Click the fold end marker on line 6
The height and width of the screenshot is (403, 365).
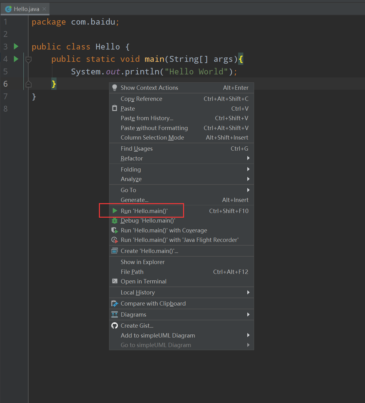click(x=29, y=84)
